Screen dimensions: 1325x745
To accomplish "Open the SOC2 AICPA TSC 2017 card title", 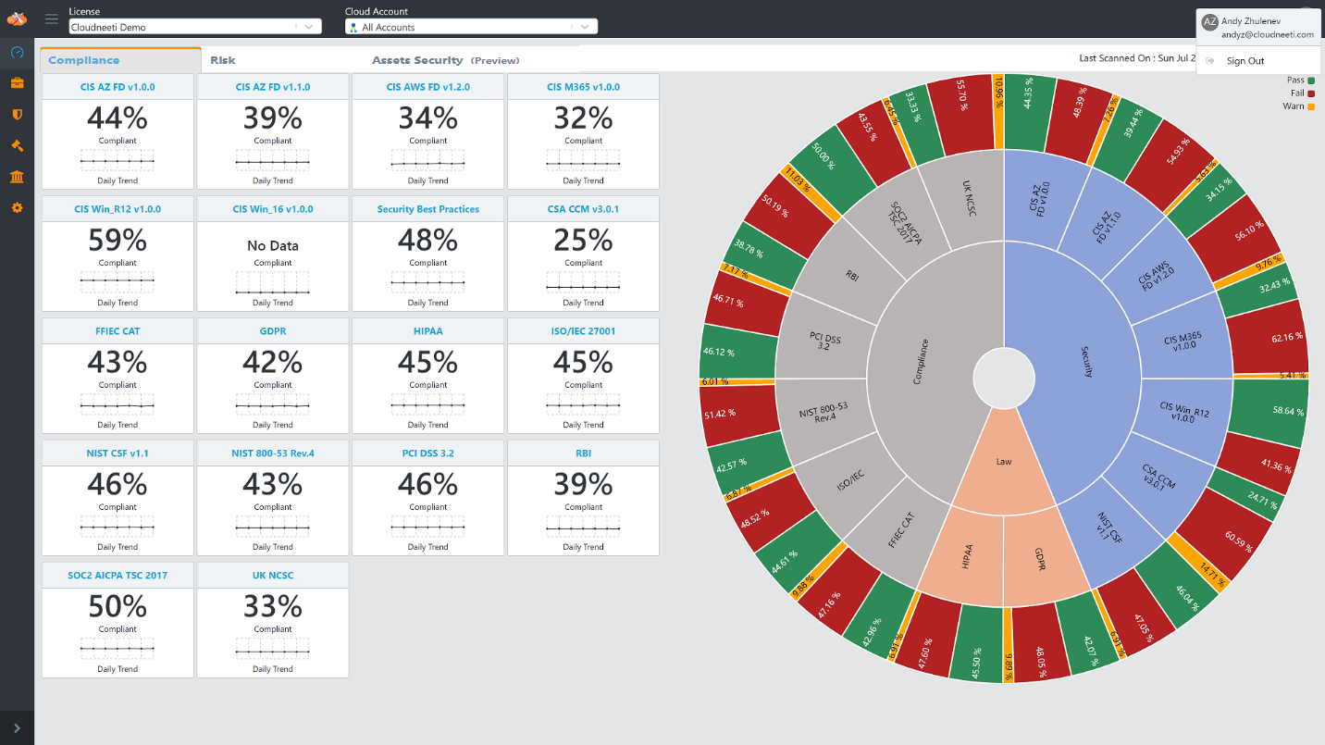I will click(x=118, y=576).
